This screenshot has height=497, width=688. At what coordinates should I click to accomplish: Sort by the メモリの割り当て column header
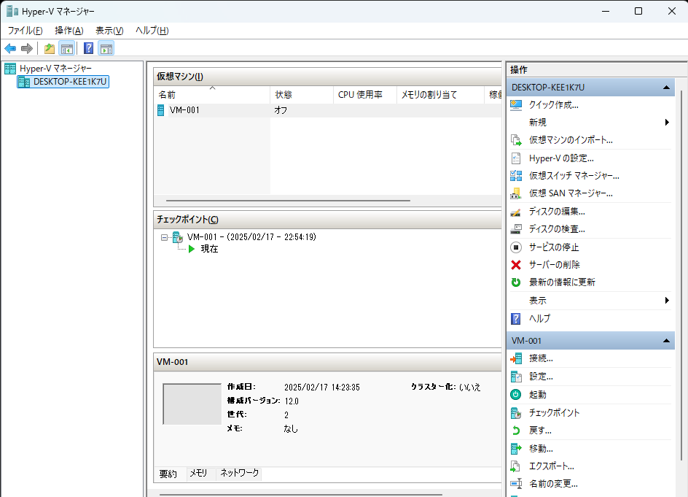[440, 95]
